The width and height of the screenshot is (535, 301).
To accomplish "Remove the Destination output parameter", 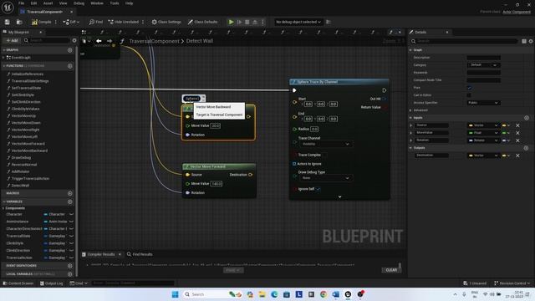I will (x=517, y=156).
